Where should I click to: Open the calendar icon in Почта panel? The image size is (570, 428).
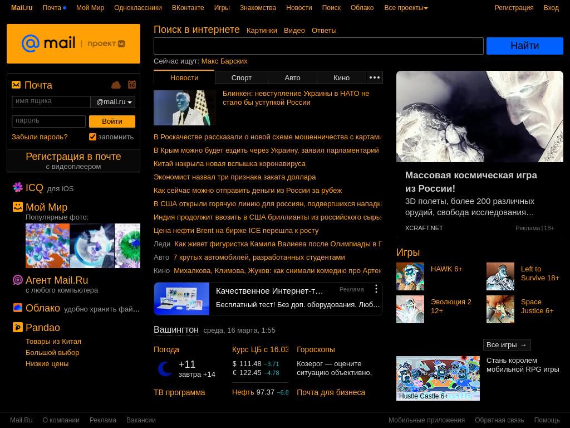pyautogui.click(x=131, y=85)
